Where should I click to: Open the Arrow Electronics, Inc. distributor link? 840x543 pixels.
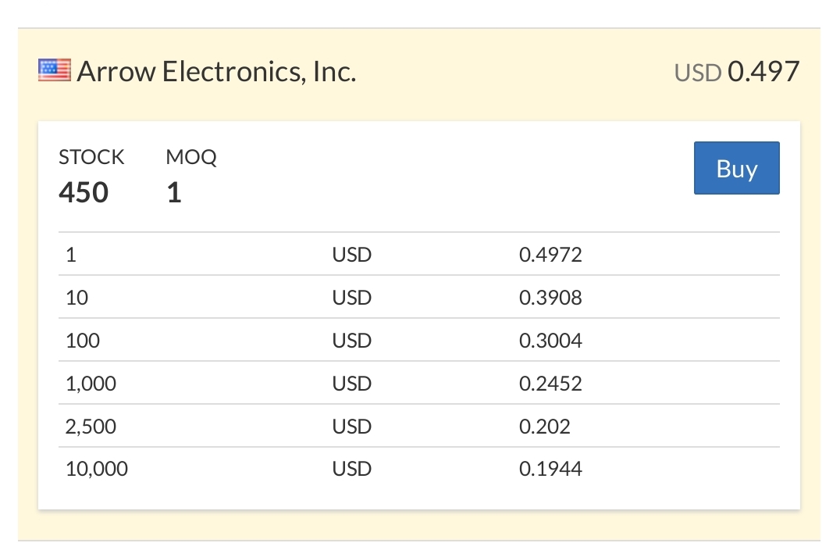216,71
